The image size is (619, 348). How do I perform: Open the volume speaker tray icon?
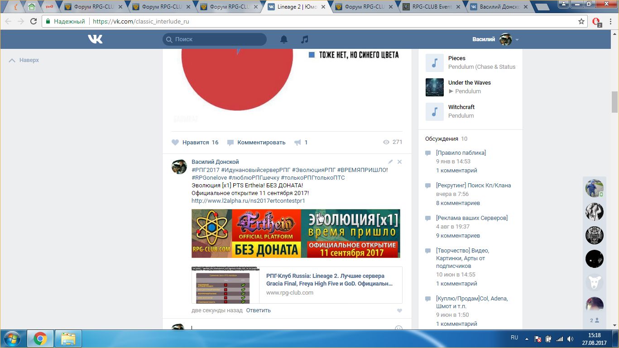[570, 338]
